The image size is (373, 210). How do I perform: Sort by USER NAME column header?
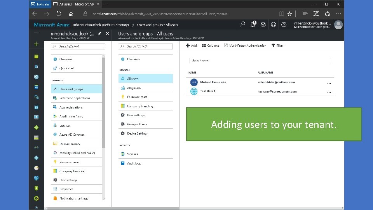point(265,72)
